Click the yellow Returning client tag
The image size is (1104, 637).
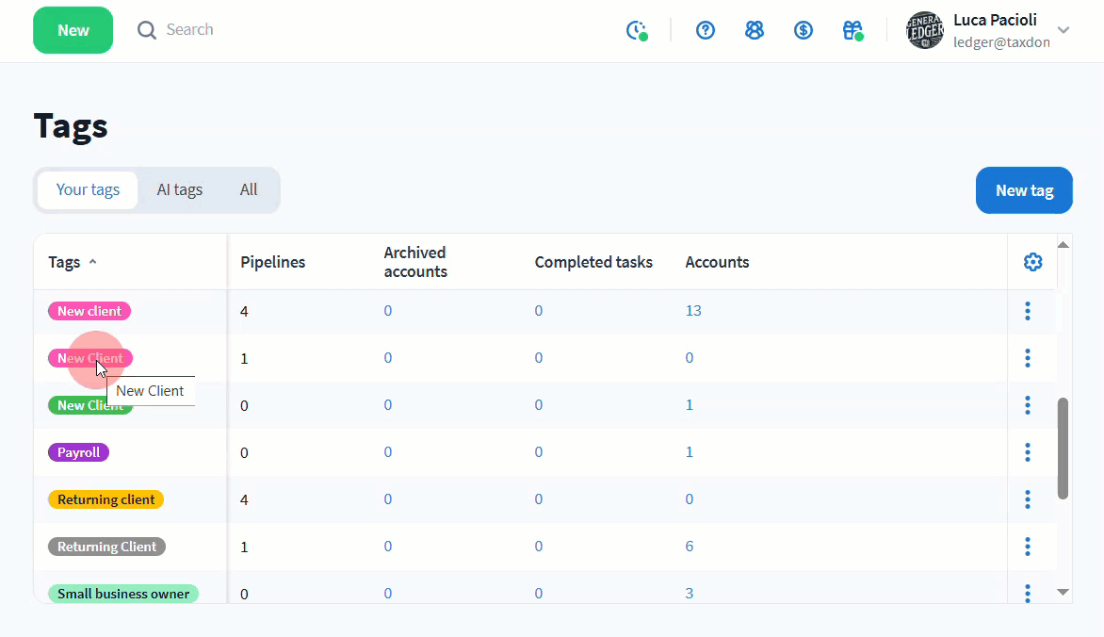[106, 499]
